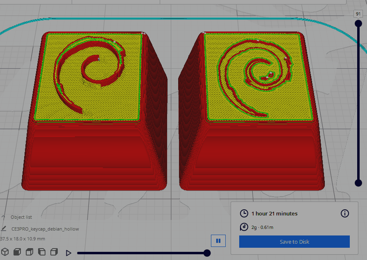Click the pencil rename icon
Image resolution: width=367 pixels, height=260 pixels.
3,229
